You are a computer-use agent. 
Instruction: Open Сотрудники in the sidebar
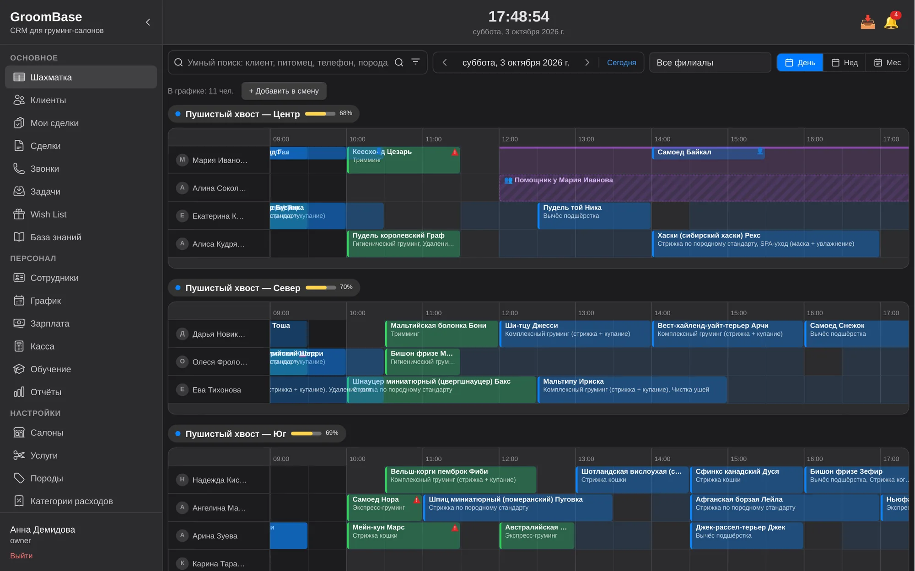(x=81, y=278)
